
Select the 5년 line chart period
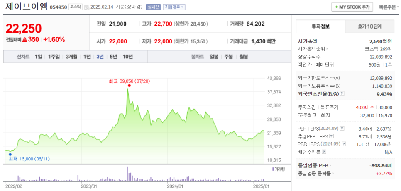coord(113,57)
